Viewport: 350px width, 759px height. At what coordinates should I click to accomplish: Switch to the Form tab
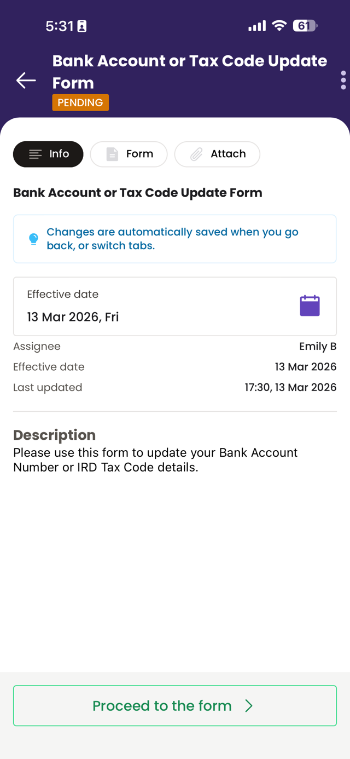click(129, 154)
